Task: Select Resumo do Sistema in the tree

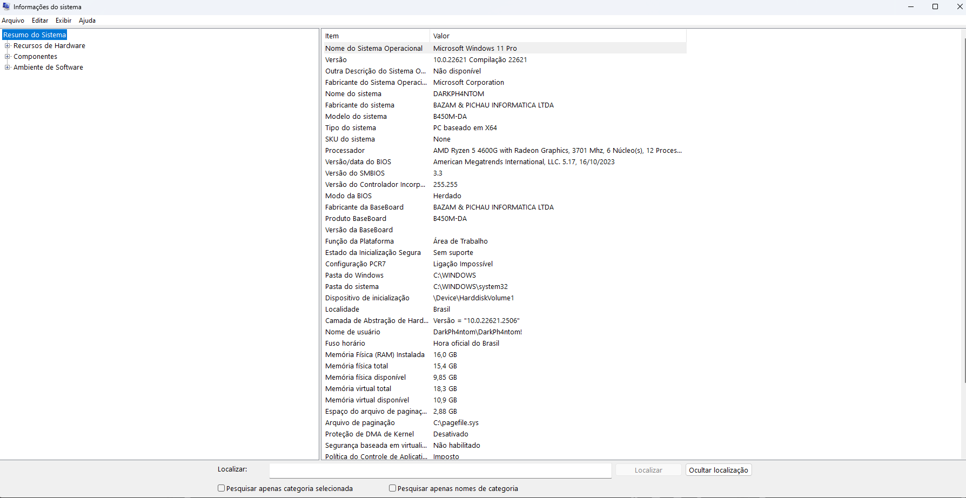Action: coord(35,35)
